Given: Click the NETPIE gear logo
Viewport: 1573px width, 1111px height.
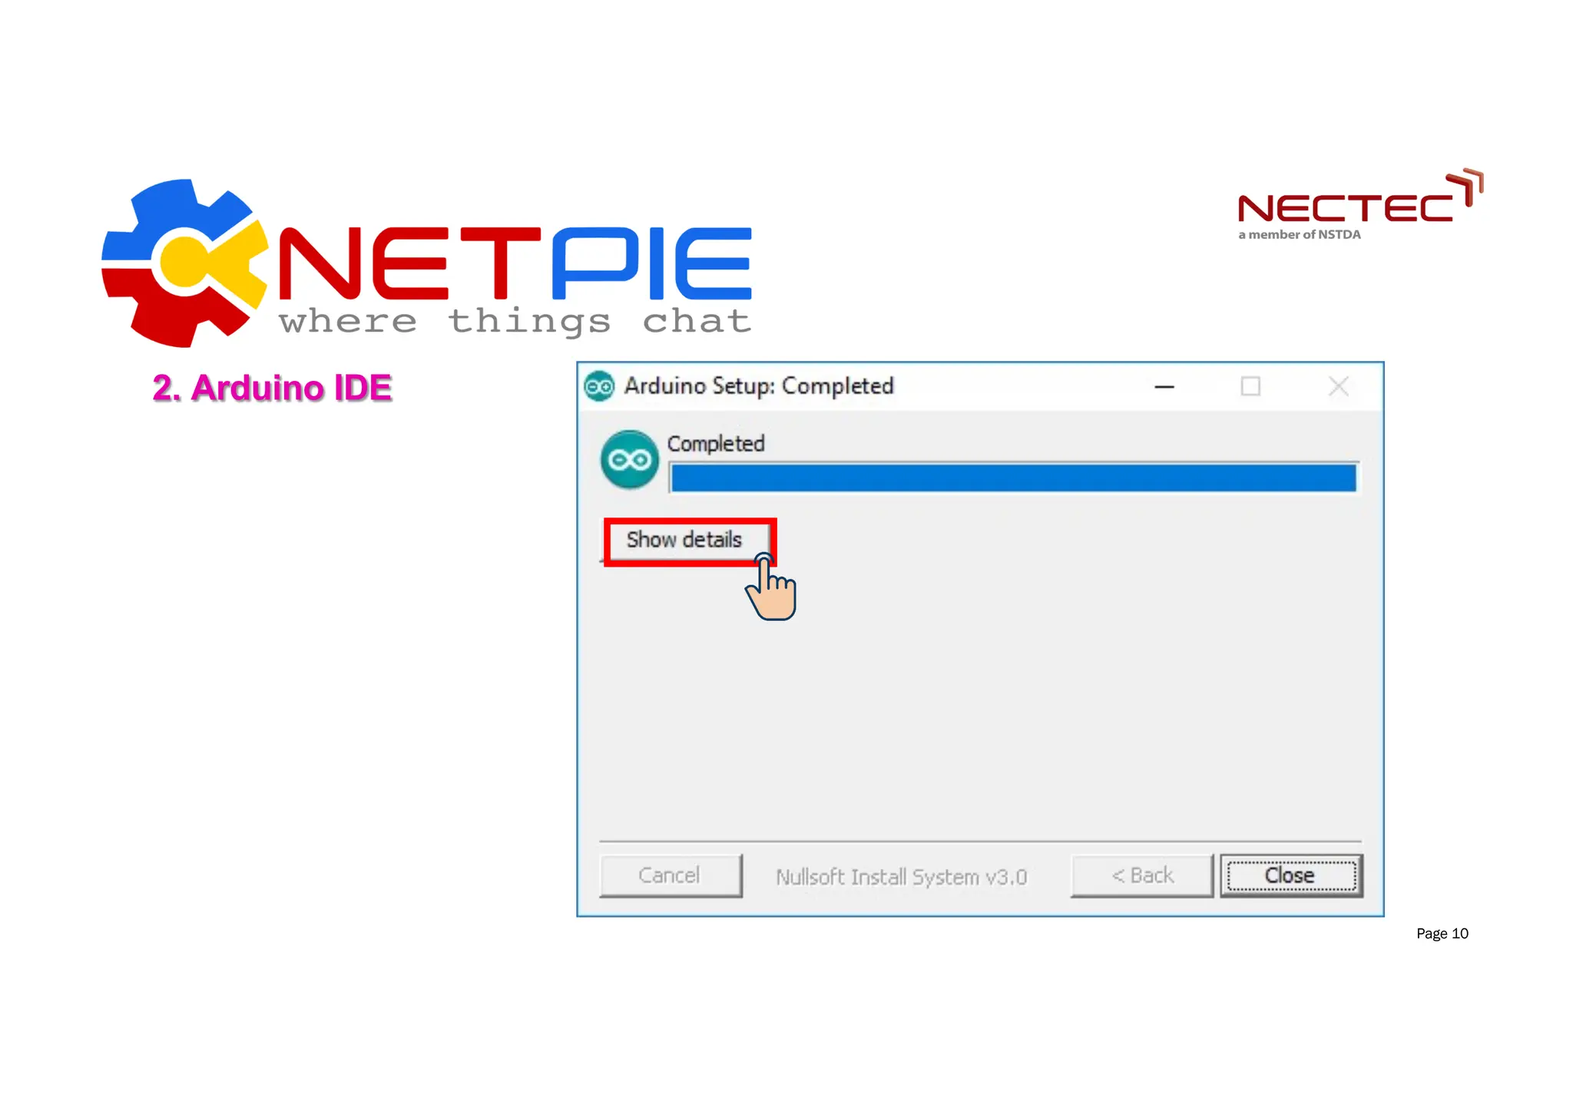Looking at the screenshot, I should [x=185, y=263].
